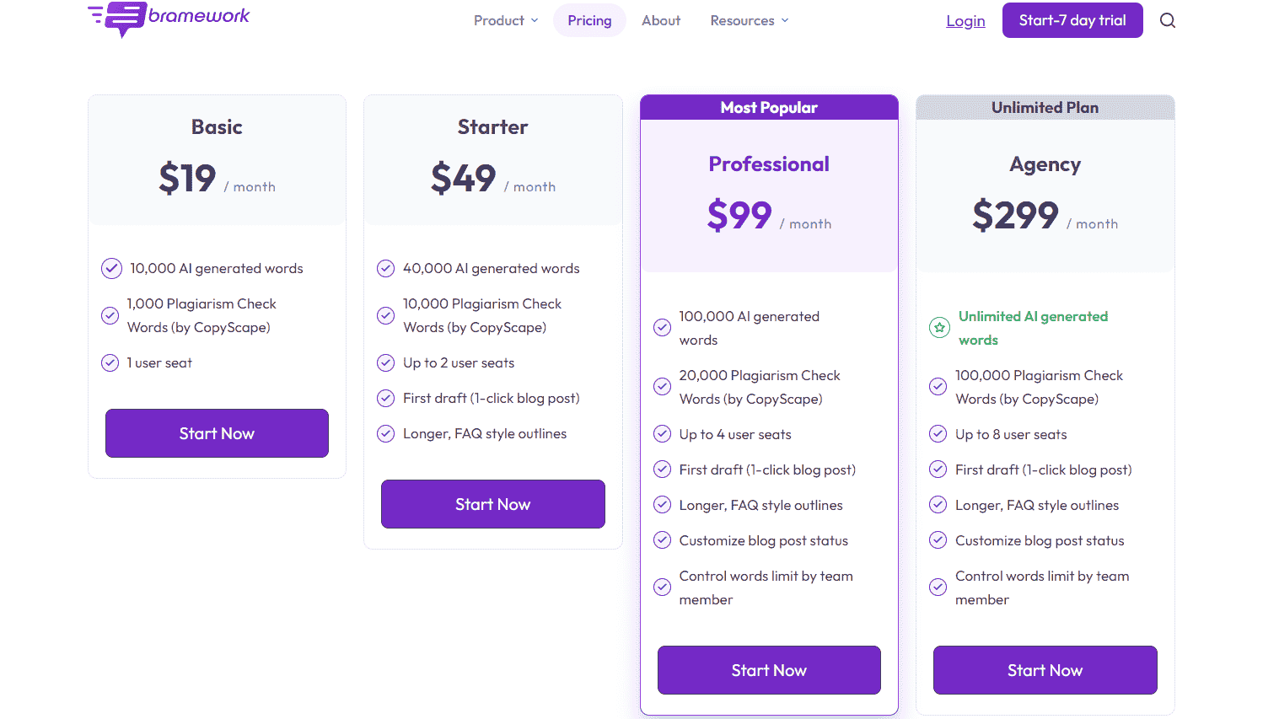The width and height of the screenshot is (1279, 719).
Task: Click checkmark icon beside Up to 4 user seats
Action: (x=663, y=435)
